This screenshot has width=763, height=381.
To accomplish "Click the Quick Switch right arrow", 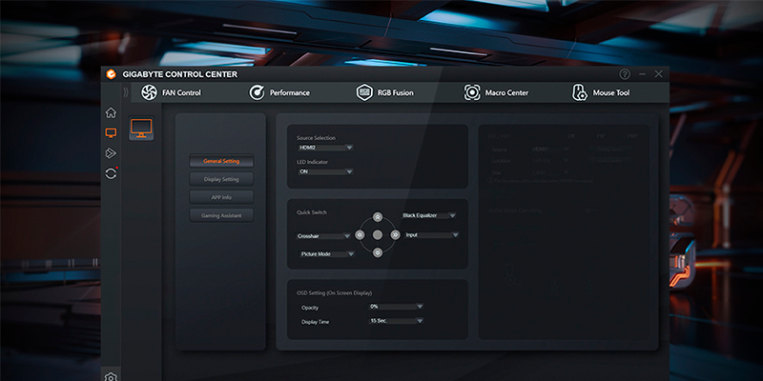I will click(395, 235).
